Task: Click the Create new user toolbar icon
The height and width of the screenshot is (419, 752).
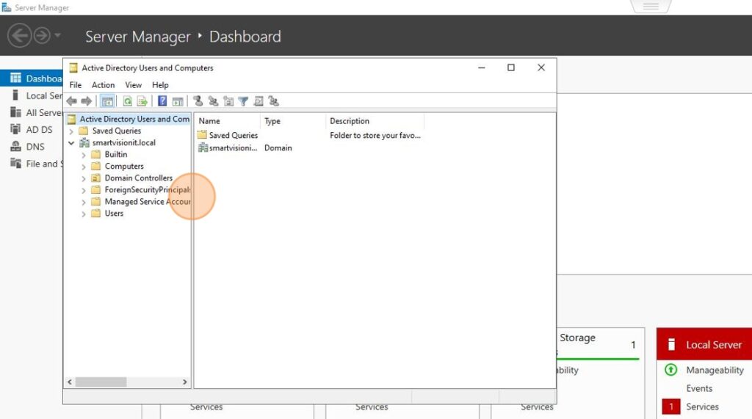Action: pyautogui.click(x=198, y=101)
